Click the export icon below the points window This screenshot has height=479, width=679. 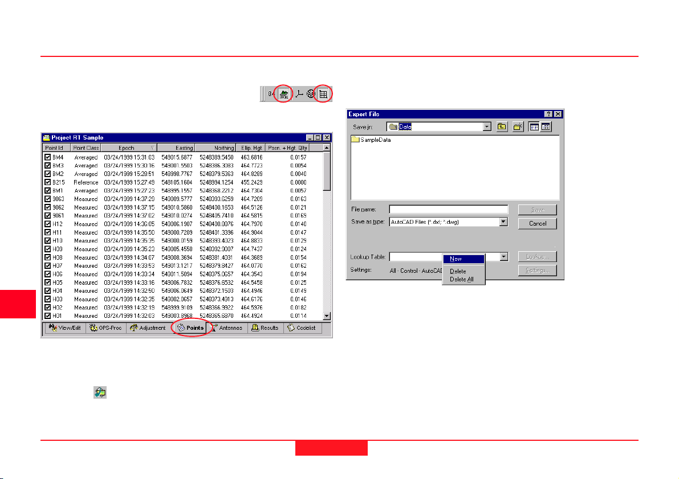click(x=100, y=393)
